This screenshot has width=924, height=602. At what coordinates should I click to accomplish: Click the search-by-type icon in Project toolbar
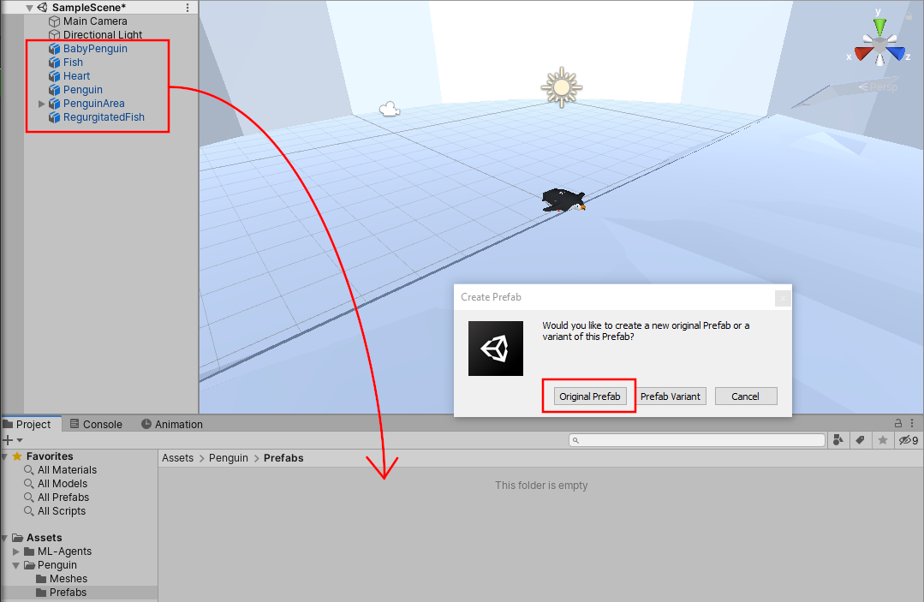[838, 439]
